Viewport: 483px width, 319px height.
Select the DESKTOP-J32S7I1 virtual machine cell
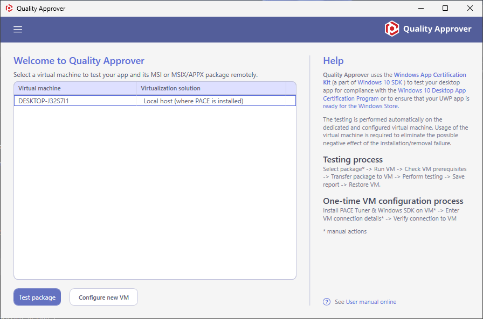pyautogui.click(x=75, y=101)
